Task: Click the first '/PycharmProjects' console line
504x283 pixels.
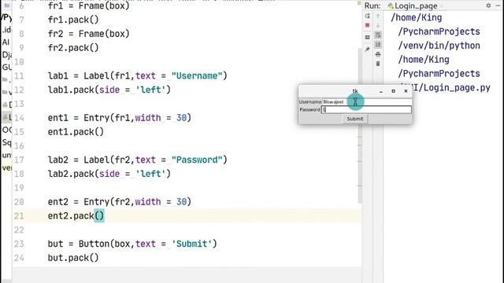Action: click(439, 31)
